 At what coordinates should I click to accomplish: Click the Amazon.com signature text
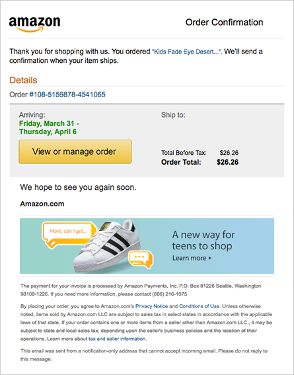pos(42,204)
